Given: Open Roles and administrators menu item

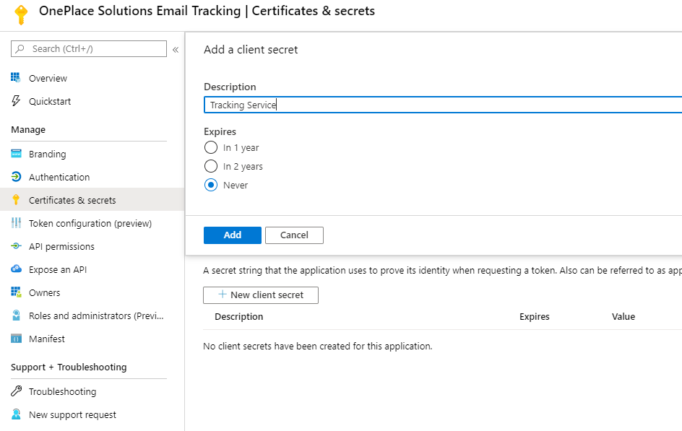Looking at the screenshot, I should pyautogui.click(x=96, y=315).
